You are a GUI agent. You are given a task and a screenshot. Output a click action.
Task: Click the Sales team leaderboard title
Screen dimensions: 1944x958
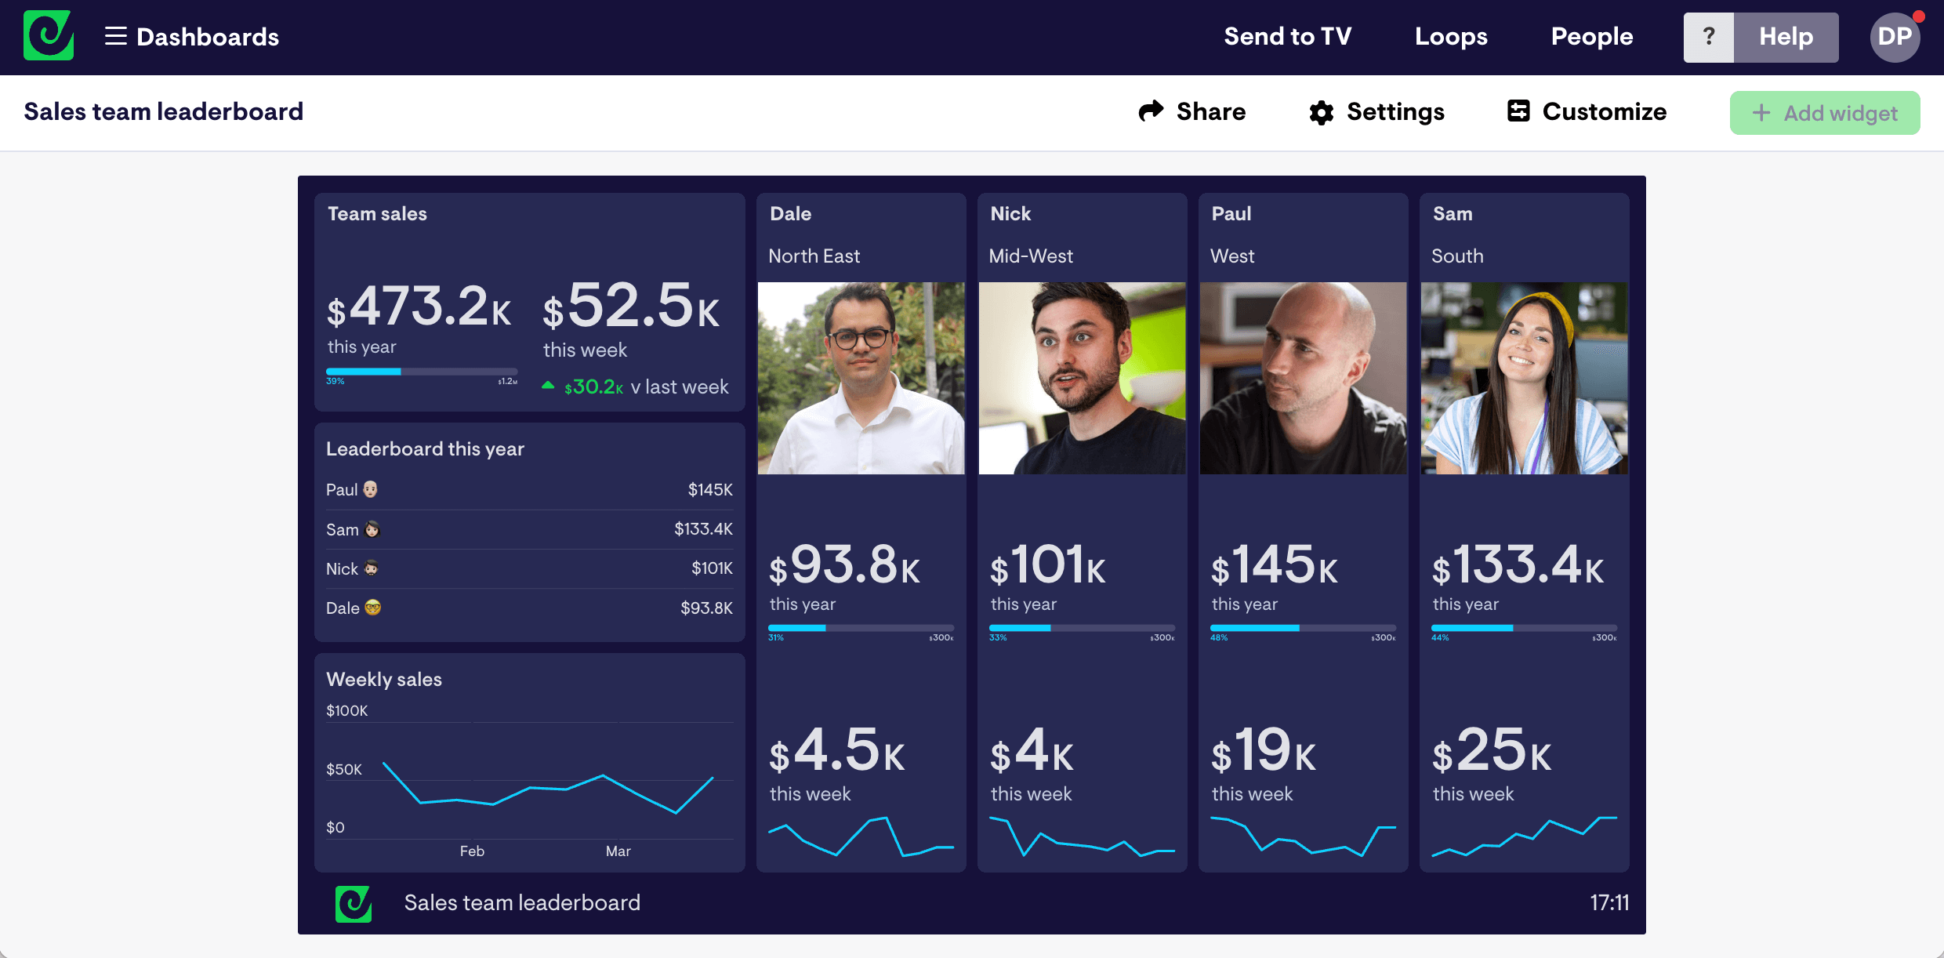pos(163,111)
